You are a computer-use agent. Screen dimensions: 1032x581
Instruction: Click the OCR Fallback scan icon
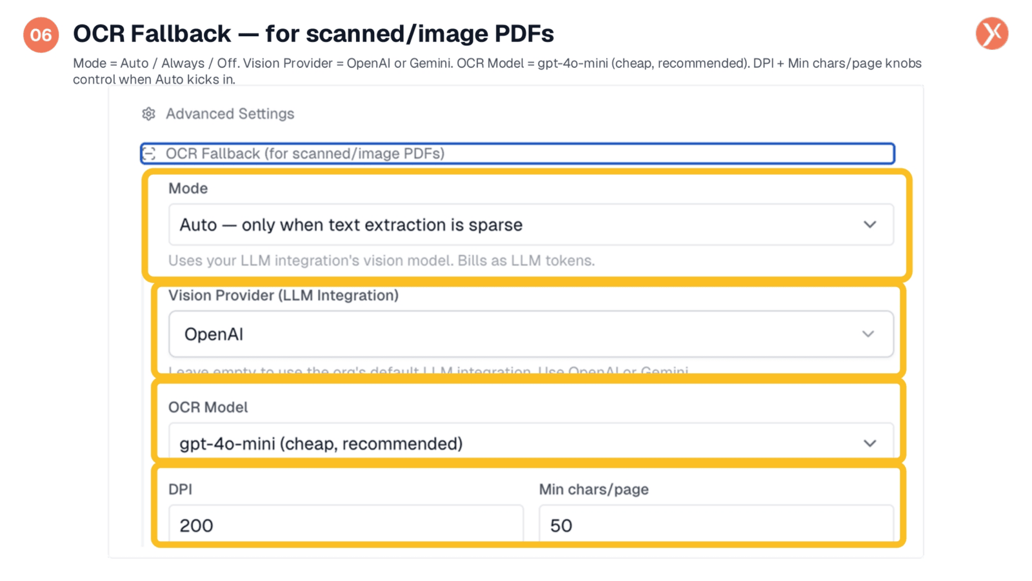[x=149, y=154]
